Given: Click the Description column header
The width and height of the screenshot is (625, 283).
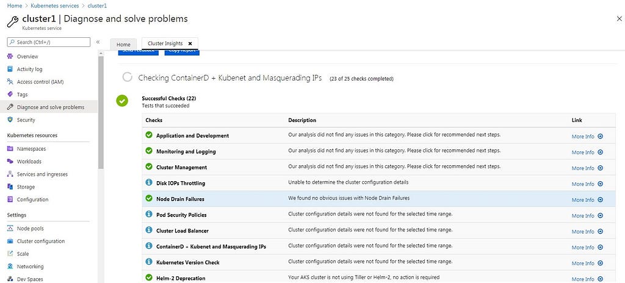Looking at the screenshot, I should tap(302, 120).
